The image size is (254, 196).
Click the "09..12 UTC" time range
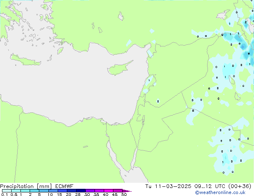tap(210, 186)
